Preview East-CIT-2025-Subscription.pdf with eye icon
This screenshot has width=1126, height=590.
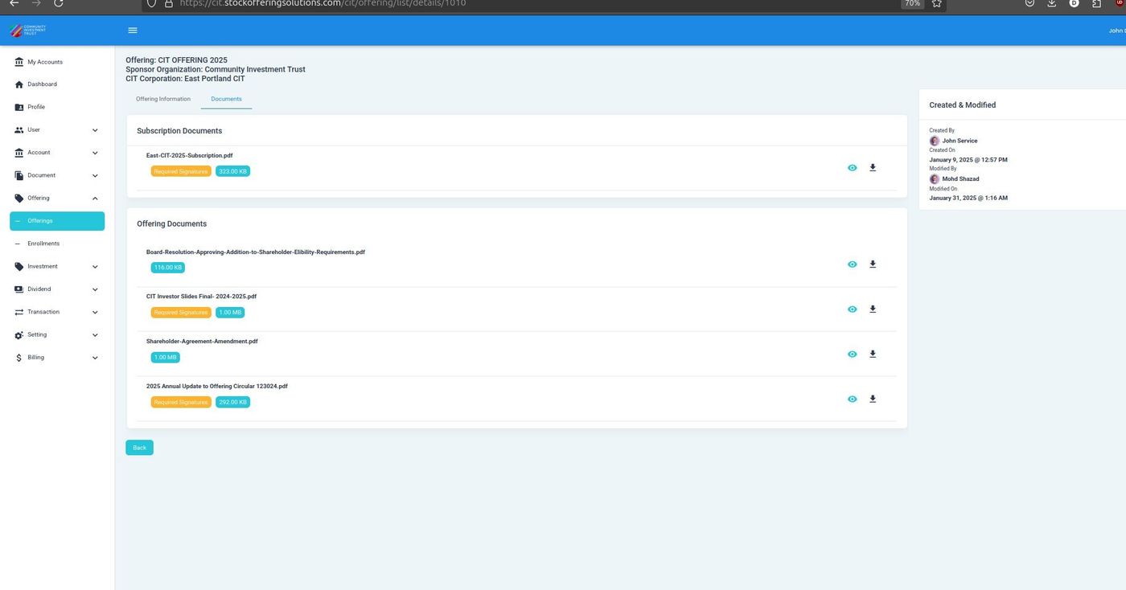tap(852, 168)
